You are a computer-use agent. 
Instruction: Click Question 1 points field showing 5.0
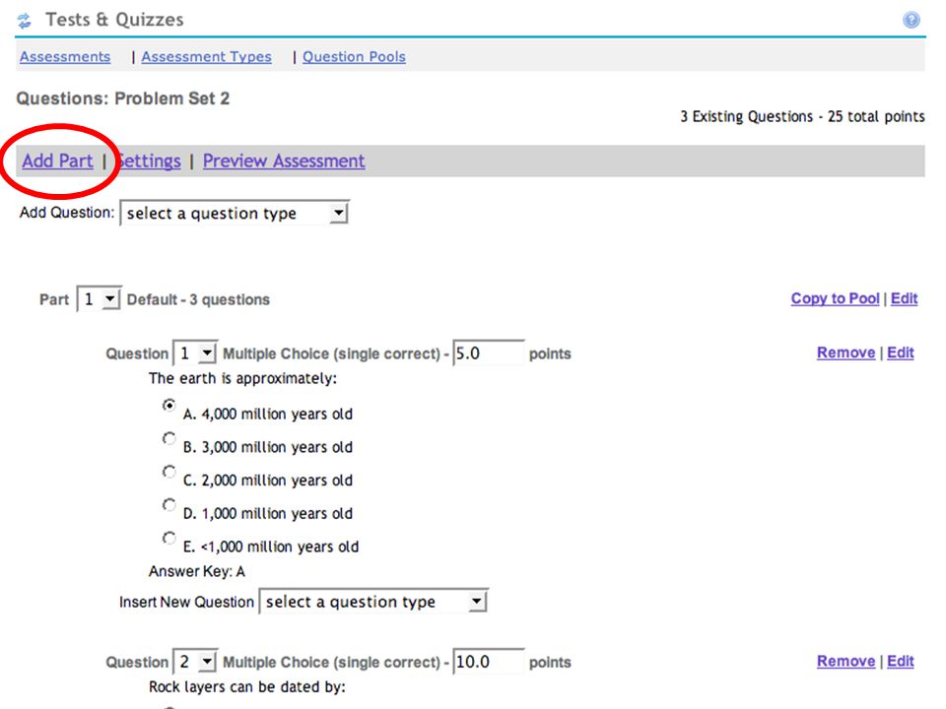pyautogui.click(x=489, y=354)
